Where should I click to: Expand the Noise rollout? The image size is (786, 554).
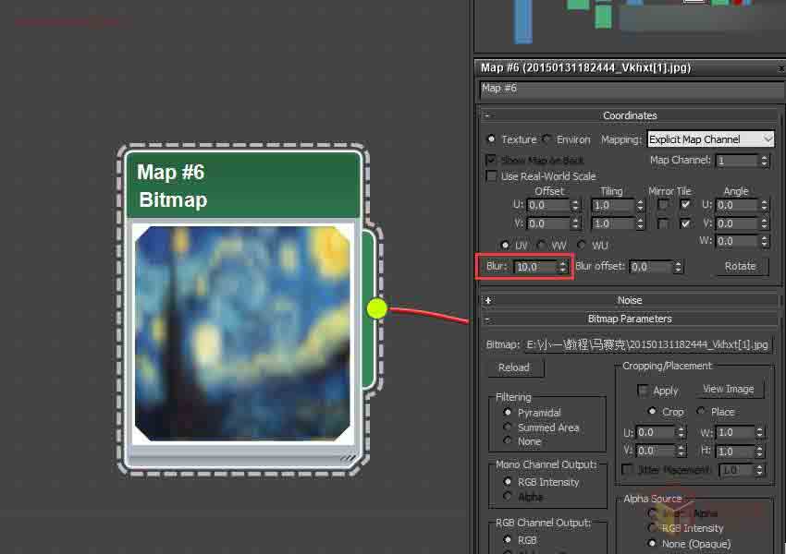[x=630, y=300]
